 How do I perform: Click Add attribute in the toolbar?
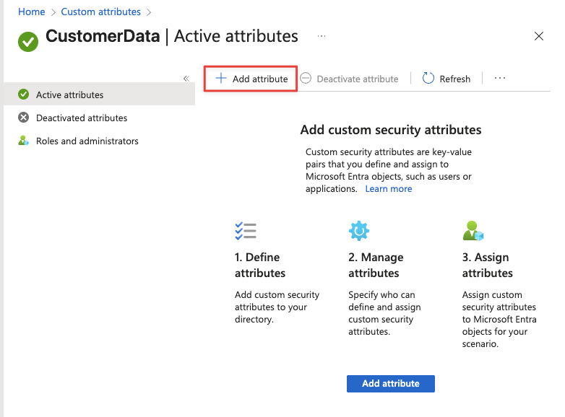tap(251, 79)
